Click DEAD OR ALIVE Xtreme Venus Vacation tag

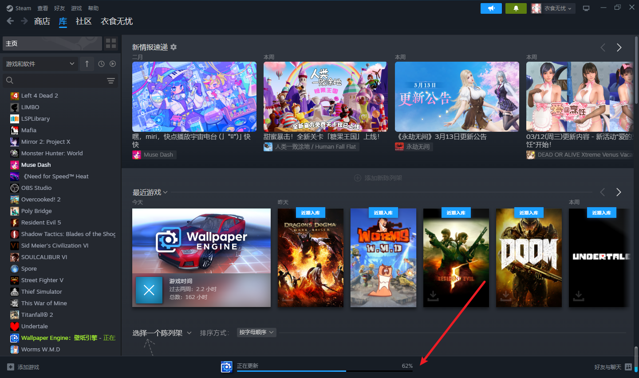click(x=580, y=154)
